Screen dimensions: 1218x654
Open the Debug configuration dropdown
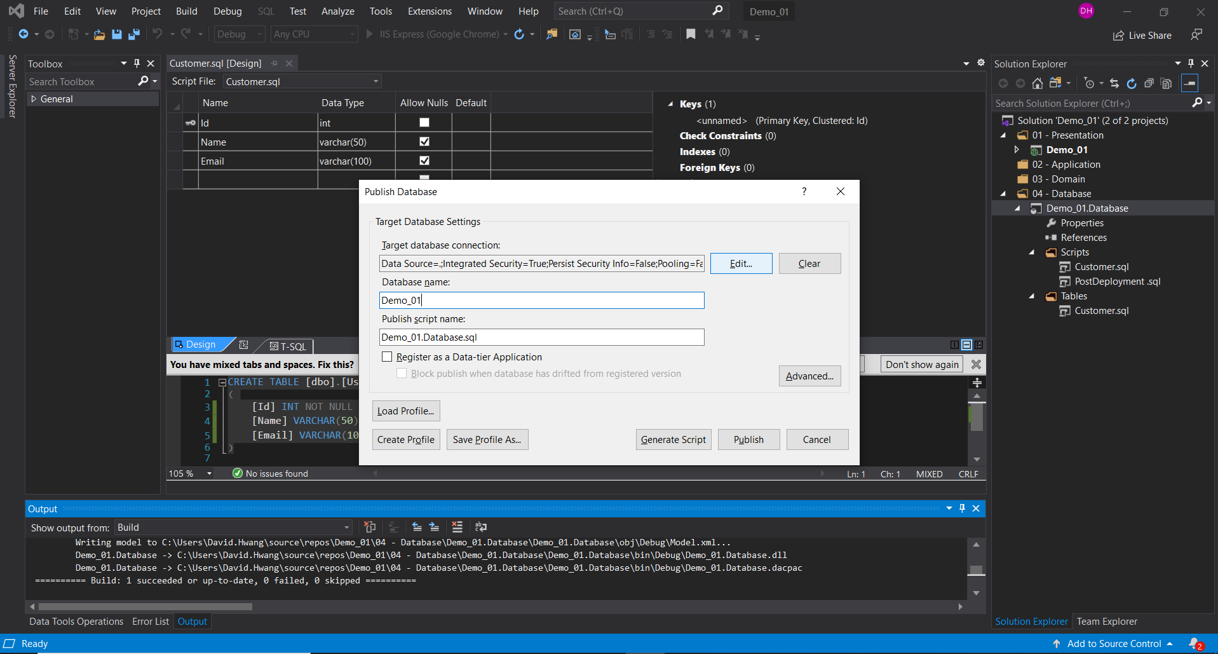pyautogui.click(x=240, y=34)
